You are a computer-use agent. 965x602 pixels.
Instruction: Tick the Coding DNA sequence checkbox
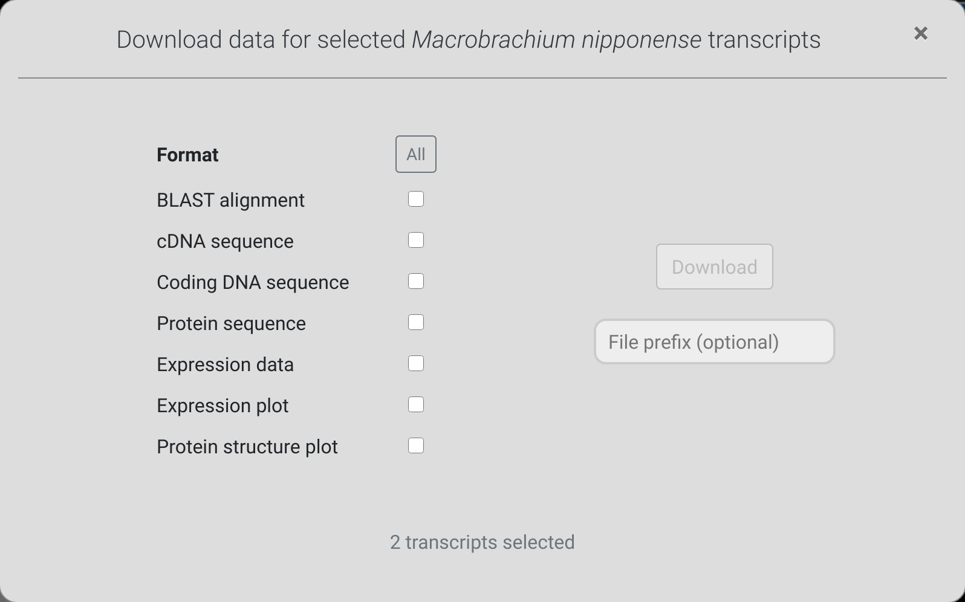[x=415, y=281]
